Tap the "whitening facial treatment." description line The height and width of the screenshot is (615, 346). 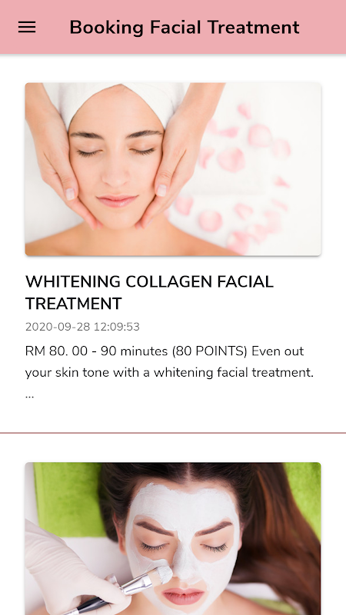pos(234,373)
